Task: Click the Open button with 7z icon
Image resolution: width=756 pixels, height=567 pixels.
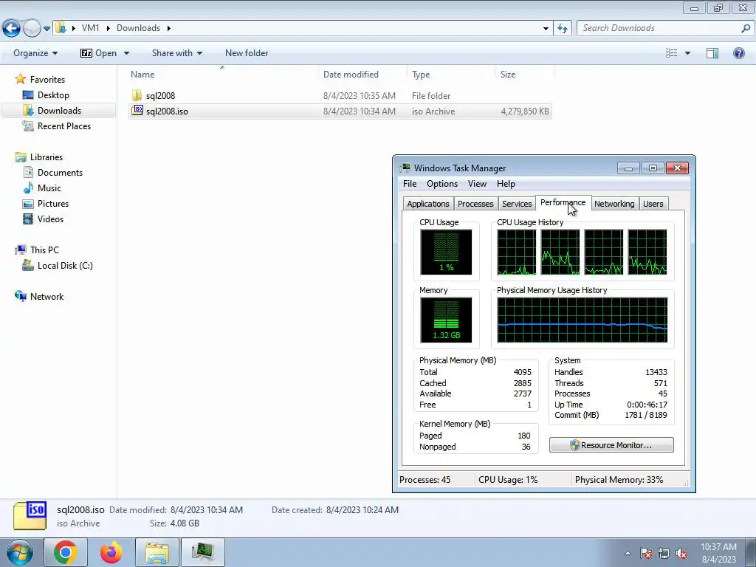Action: [x=99, y=53]
